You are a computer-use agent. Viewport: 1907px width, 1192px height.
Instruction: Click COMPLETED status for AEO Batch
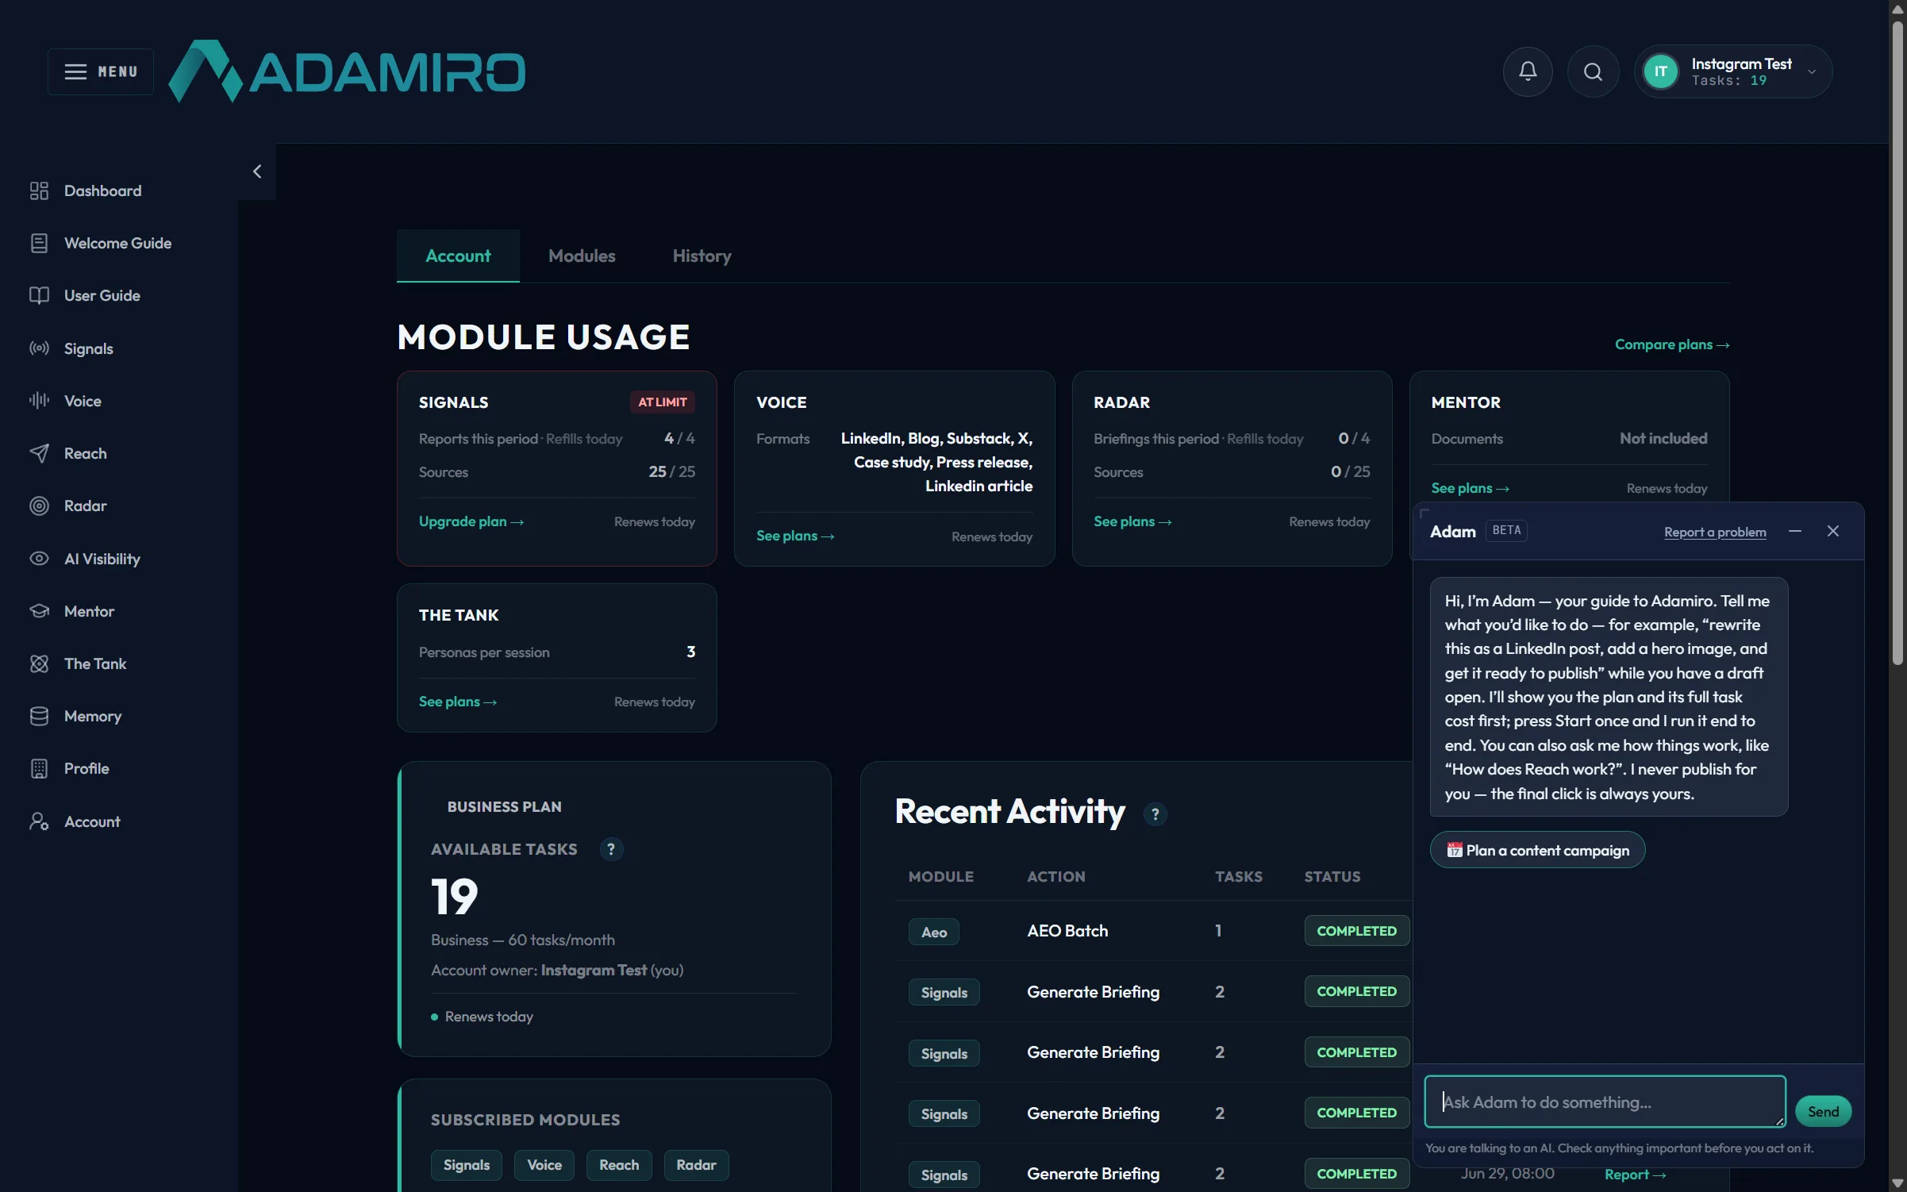[x=1356, y=931]
